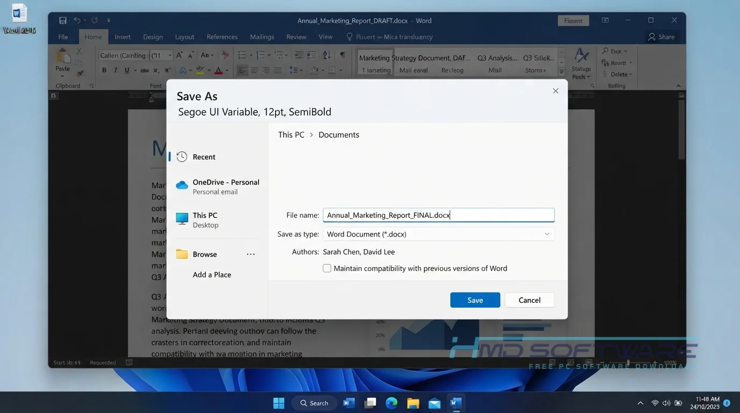
Task: Click the Share button in Word
Action: (x=661, y=37)
